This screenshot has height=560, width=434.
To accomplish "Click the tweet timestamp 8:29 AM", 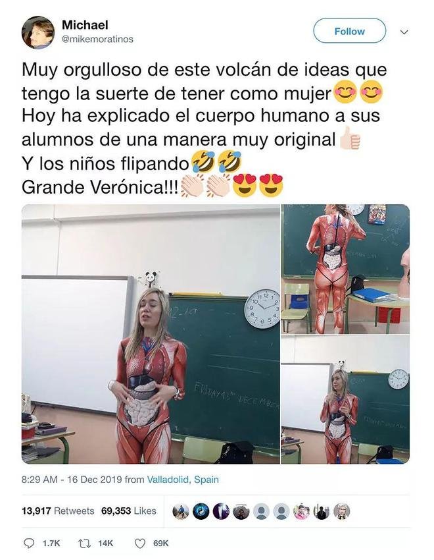I will [39, 479].
